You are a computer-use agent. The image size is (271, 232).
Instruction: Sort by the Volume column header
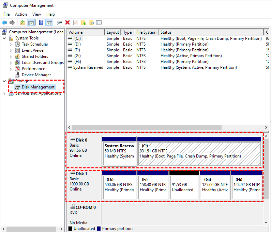(x=86, y=32)
